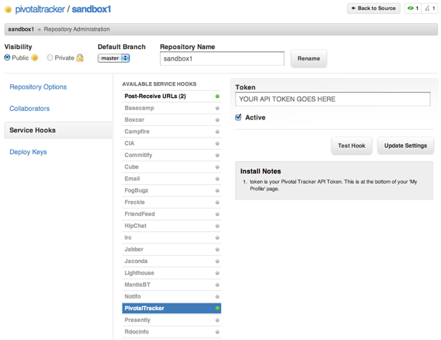Image resolution: width=441 pixels, height=340 pixels.
Task: Click the gray status dot for Basecamp
Action: 217,108
